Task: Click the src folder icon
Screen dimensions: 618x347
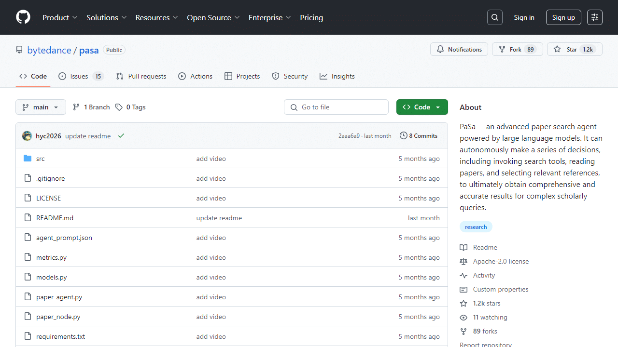Action: 28,159
